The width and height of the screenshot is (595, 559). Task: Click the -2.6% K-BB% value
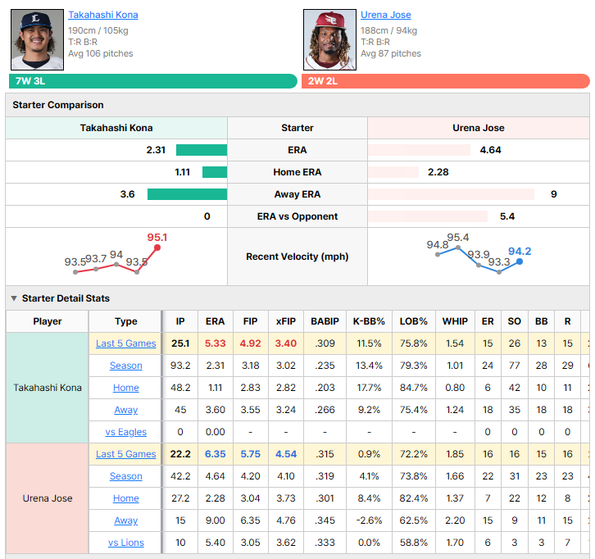(369, 520)
